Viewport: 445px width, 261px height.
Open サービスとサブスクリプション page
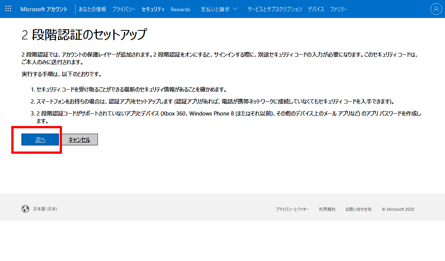[x=275, y=9]
